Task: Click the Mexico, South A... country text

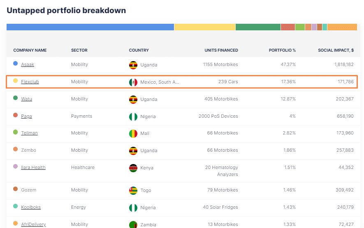Action: tap(160, 82)
